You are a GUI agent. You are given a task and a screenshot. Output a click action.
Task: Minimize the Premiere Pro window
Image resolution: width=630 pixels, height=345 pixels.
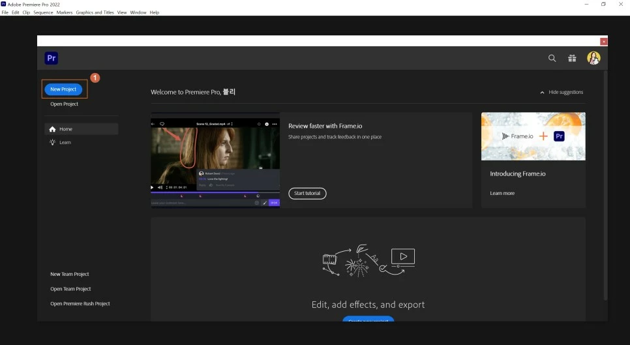586,4
